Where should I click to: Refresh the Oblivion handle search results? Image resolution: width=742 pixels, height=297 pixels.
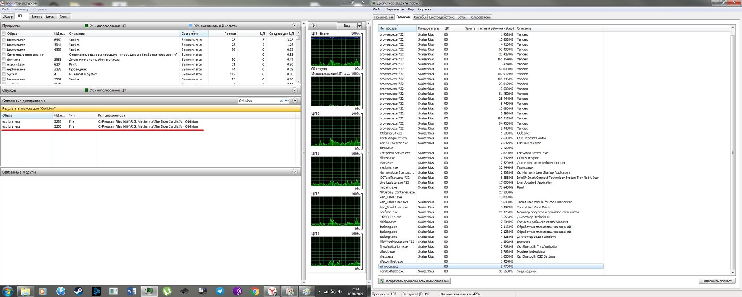287,101
